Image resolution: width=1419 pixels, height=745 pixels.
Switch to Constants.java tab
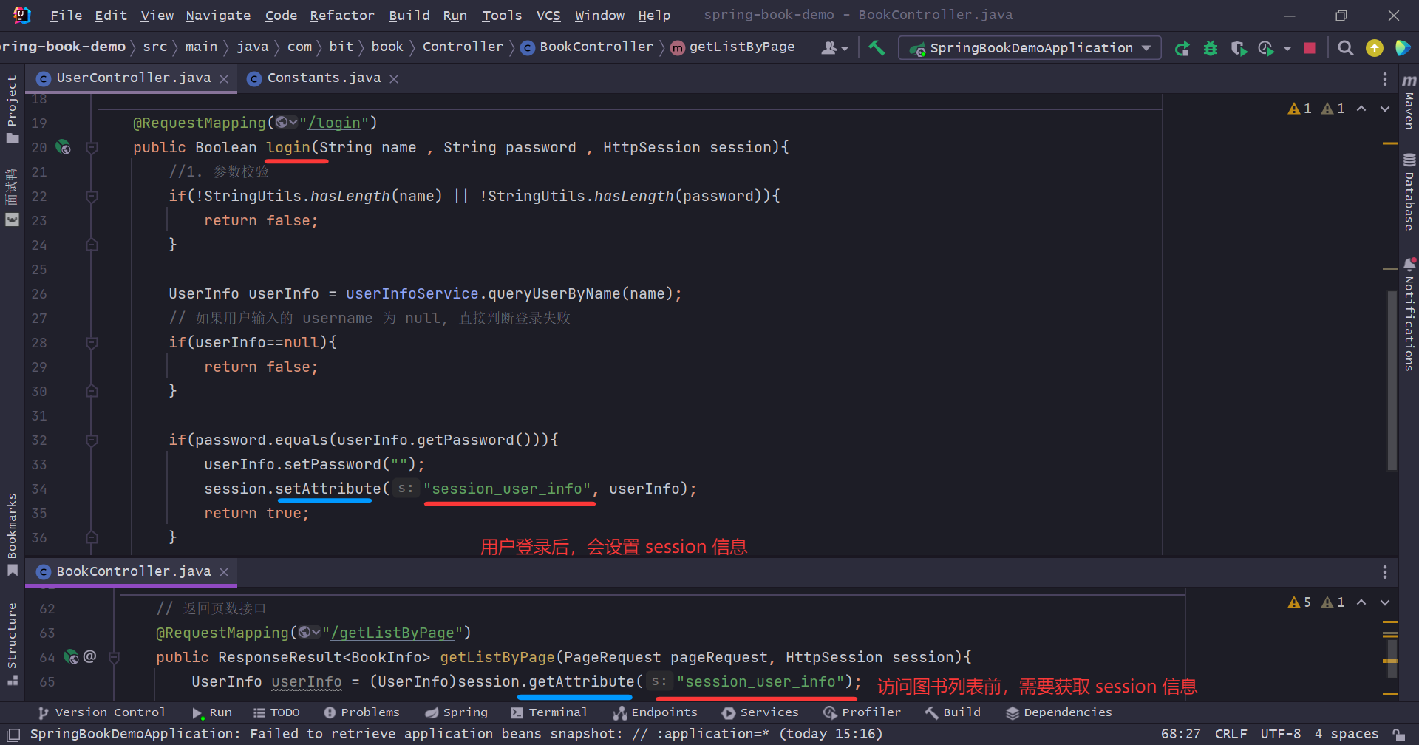point(324,78)
